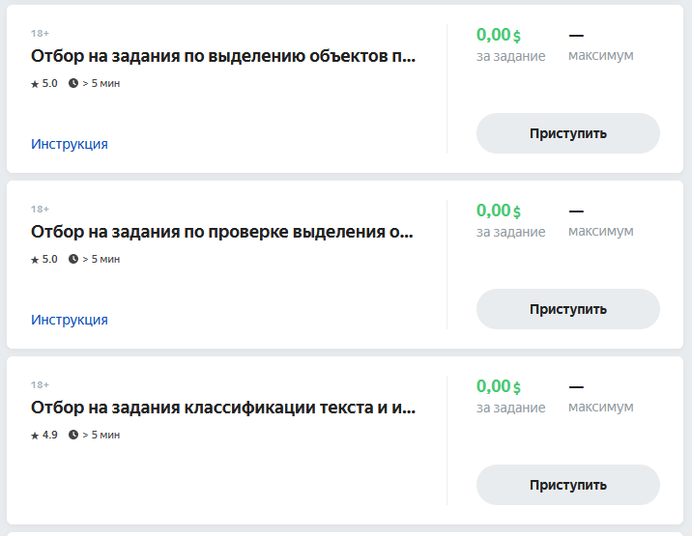
Task: Click star rating icon in selection verification task
Action: [x=35, y=260]
